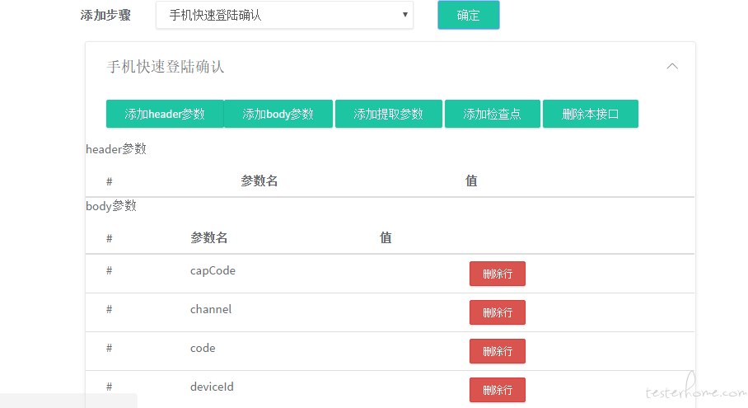Click the code parameter name cell
Viewport: 748px width, 408px height.
point(203,348)
